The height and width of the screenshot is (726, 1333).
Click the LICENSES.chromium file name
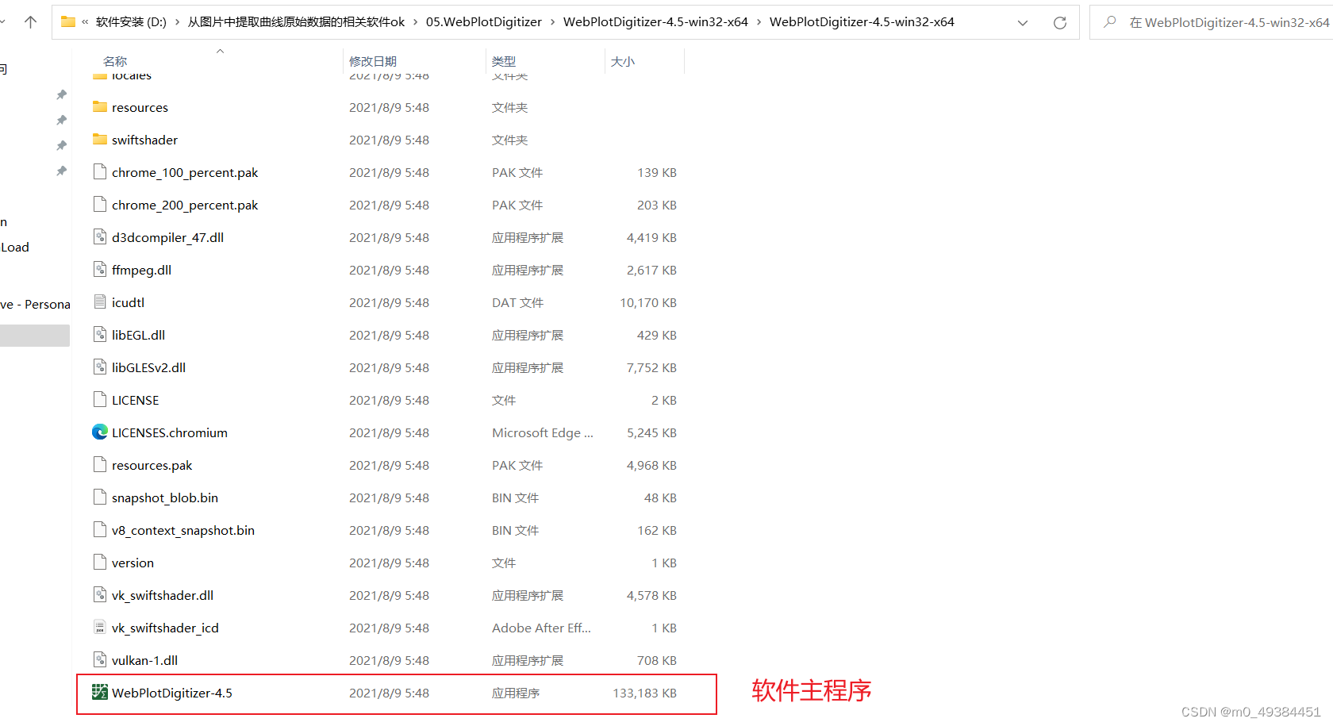pos(170,433)
